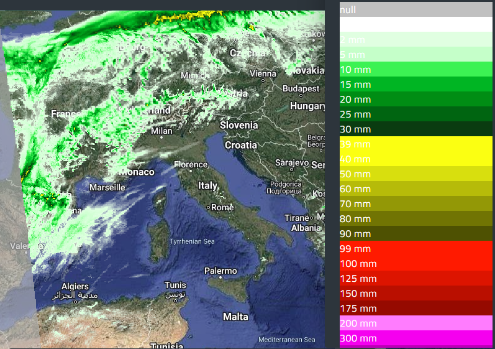Click the Rome city marker on map

pyautogui.click(x=209, y=207)
